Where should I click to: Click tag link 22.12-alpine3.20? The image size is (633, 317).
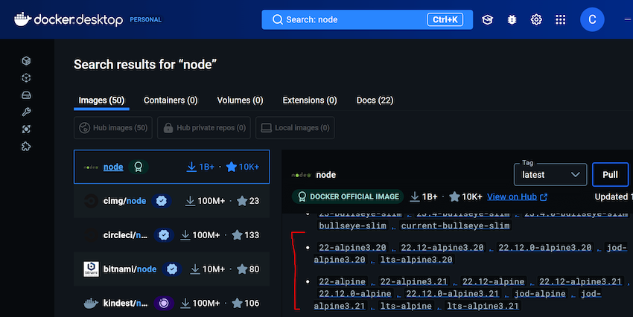coord(442,247)
